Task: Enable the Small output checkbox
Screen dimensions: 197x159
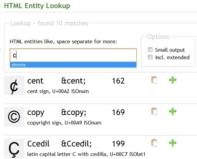Action: pos(150,50)
